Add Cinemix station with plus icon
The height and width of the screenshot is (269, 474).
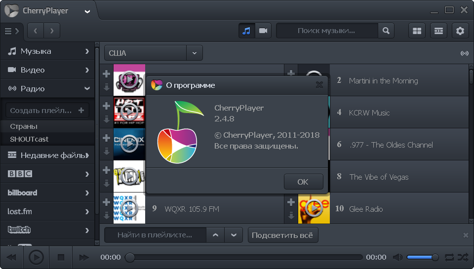click(107, 138)
